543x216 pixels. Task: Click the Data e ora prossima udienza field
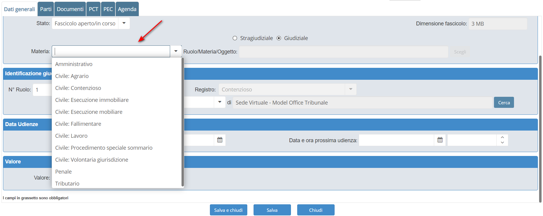[x=396, y=140]
